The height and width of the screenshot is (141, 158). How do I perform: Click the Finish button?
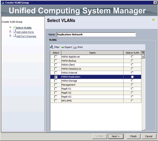[133, 137]
